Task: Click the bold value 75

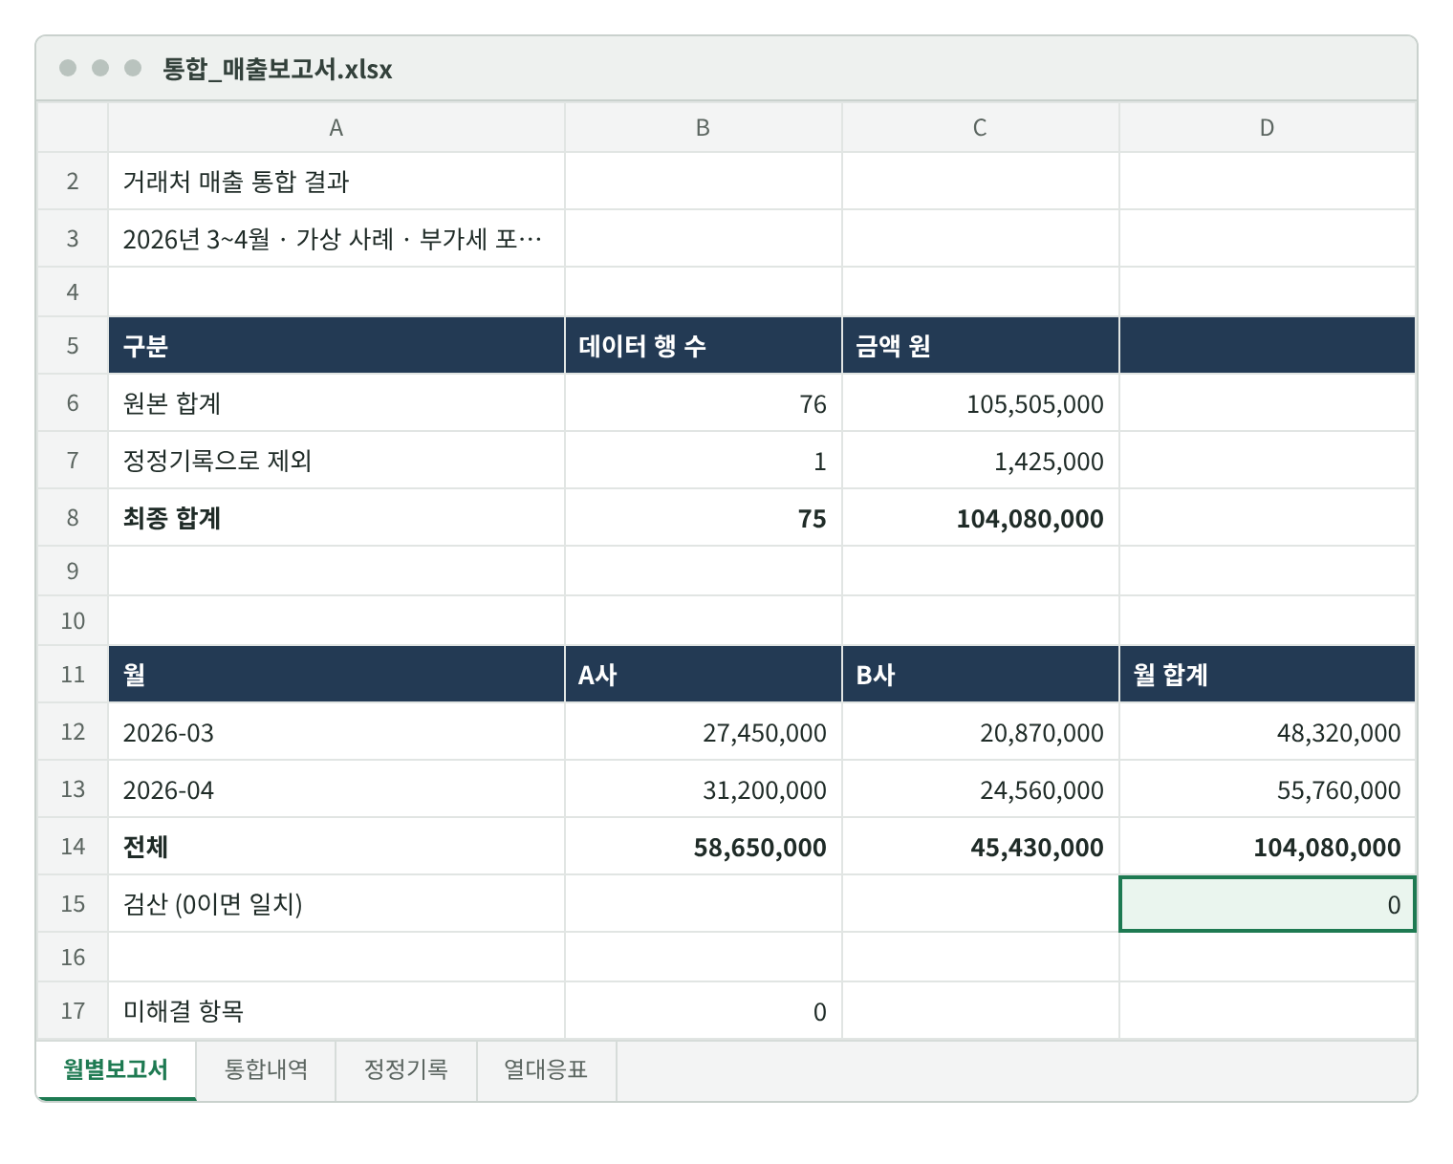Action: pyautogui.click(x=704, y=518)
